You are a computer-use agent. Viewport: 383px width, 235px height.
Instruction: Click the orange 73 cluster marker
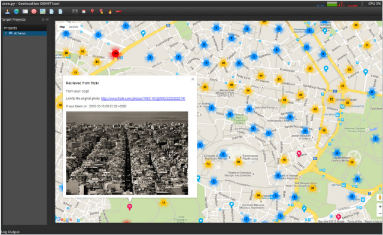[x=331, y=99]
